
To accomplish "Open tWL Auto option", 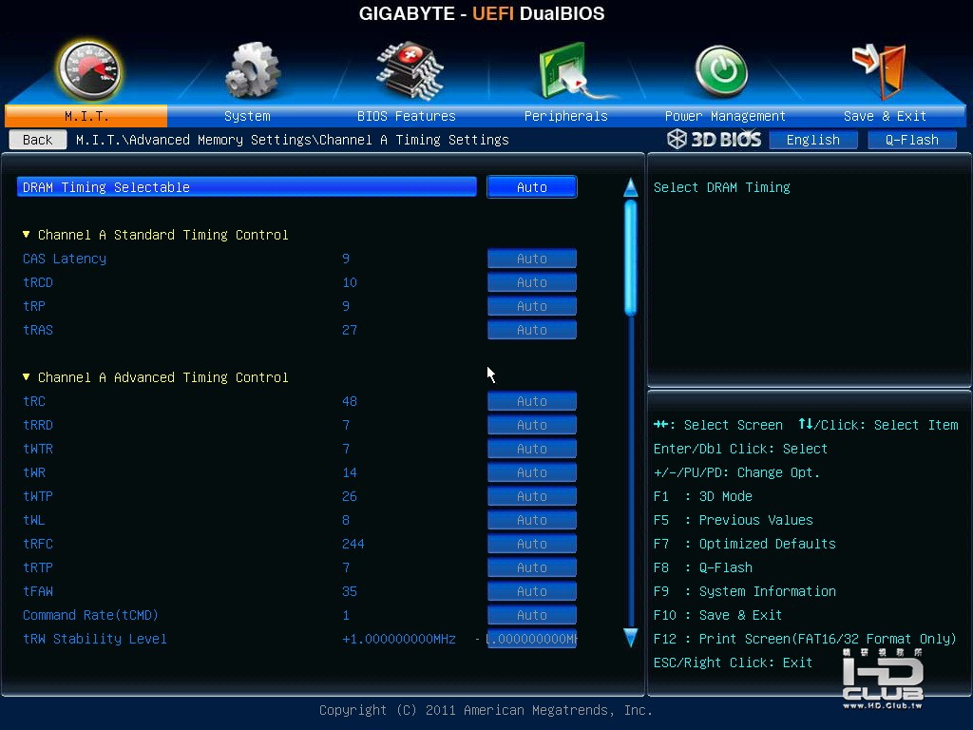I will [x=532, y=520].
